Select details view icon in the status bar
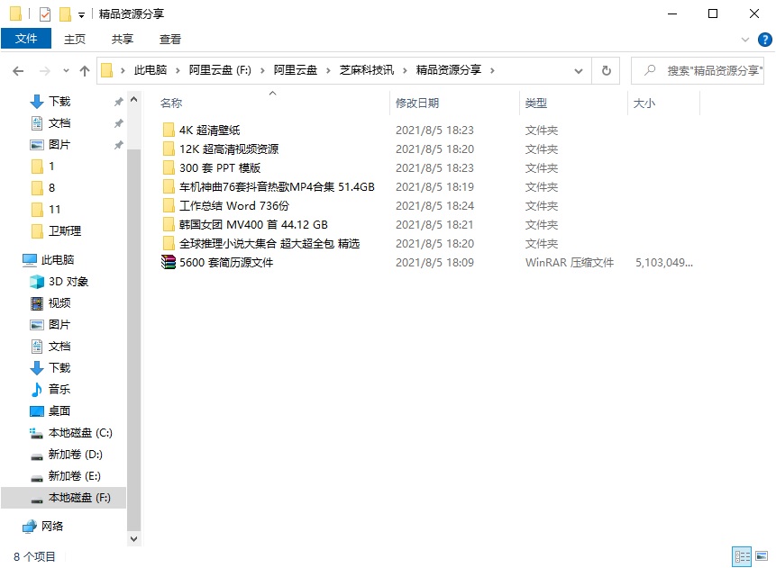776x568 pixels. click(x=742, y=556)
